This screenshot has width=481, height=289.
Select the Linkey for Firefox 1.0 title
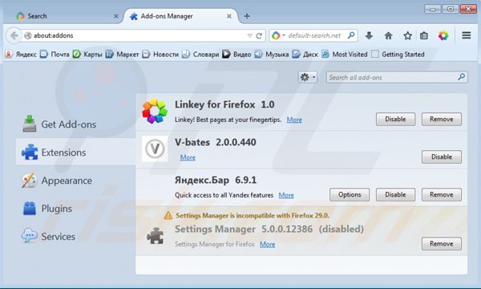tap(224, 104)
